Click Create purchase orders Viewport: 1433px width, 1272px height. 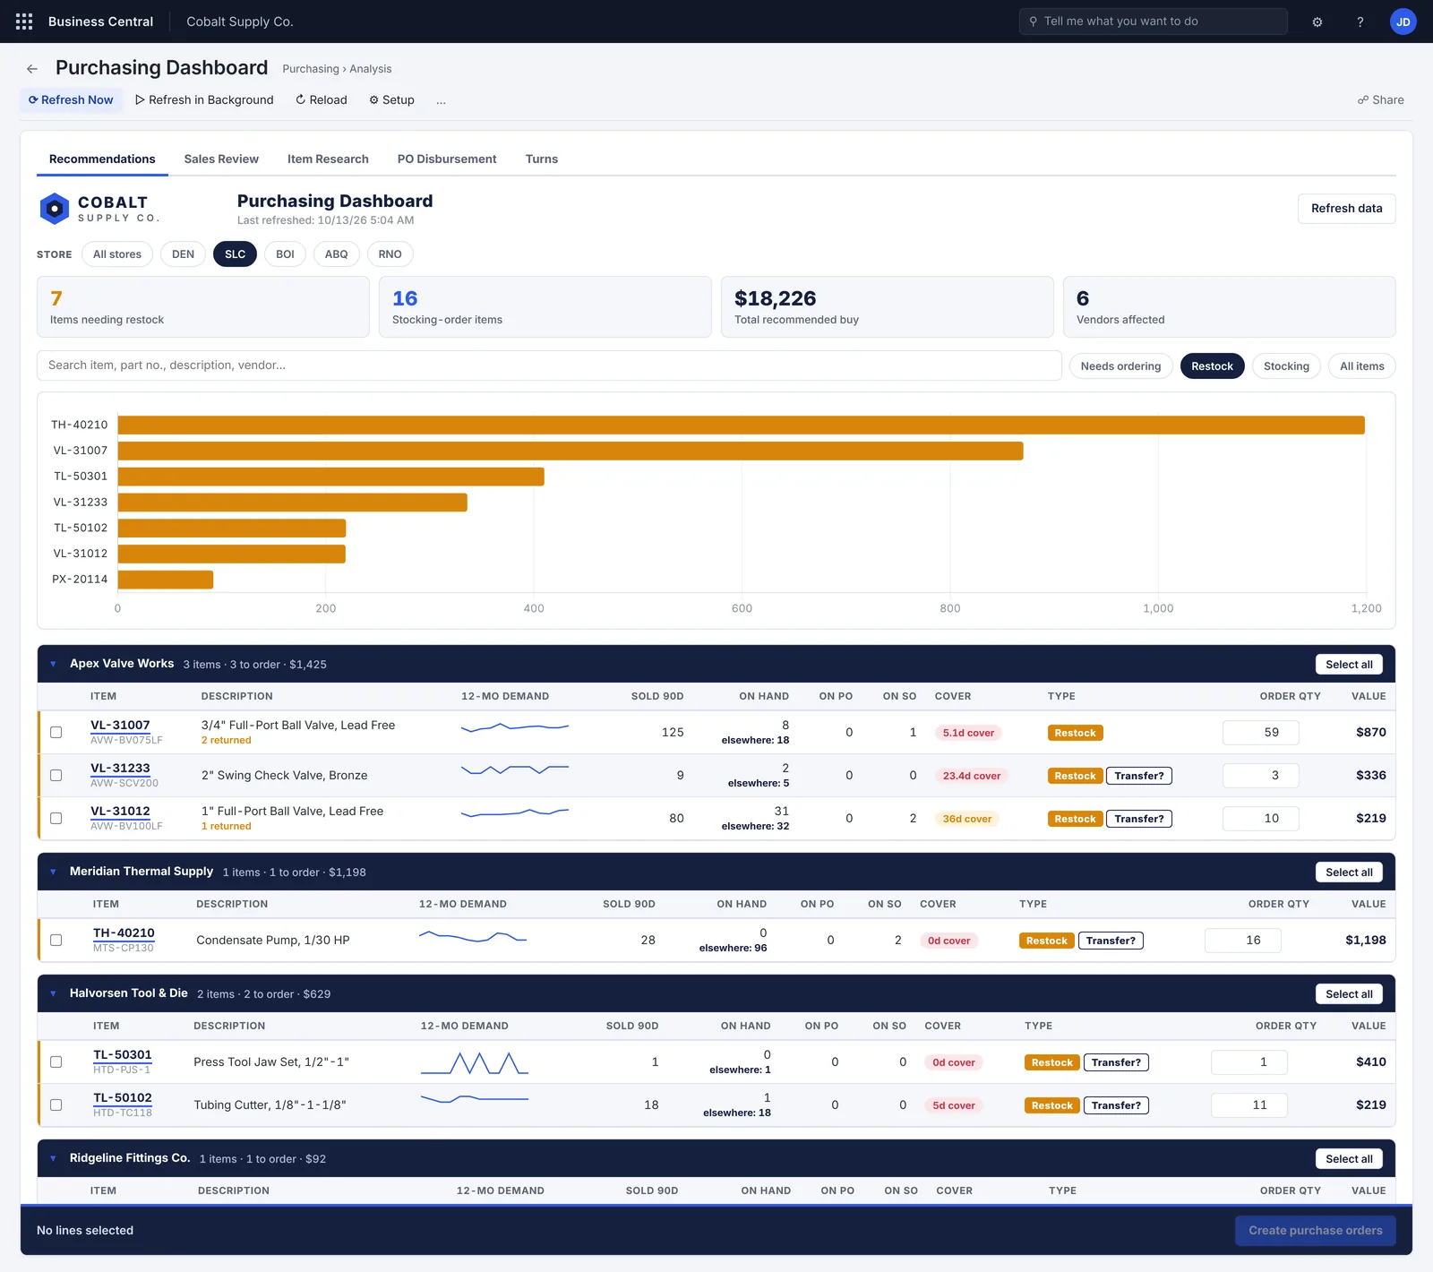tap(1315, 1231)
